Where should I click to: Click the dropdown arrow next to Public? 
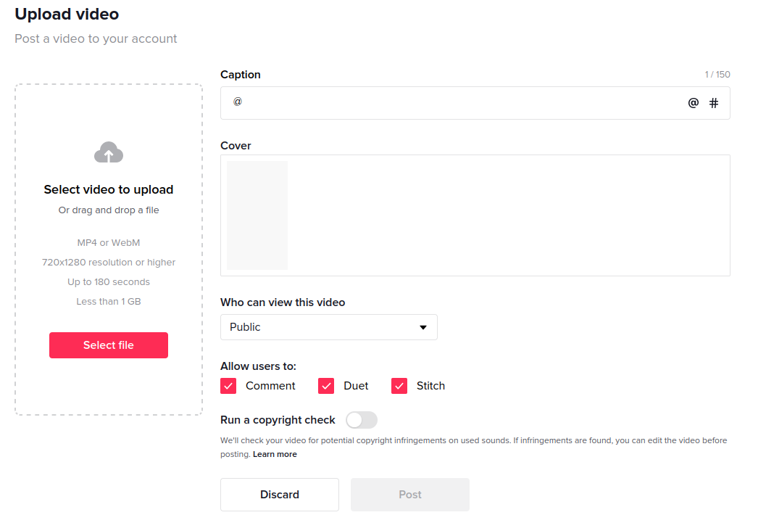point(423,328)
